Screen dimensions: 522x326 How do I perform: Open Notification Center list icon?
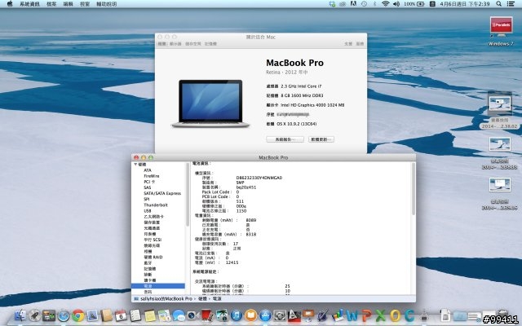511,4
